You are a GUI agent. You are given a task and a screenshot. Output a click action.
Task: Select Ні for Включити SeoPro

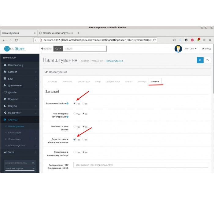pyautogui.click(x=83, y=103)
